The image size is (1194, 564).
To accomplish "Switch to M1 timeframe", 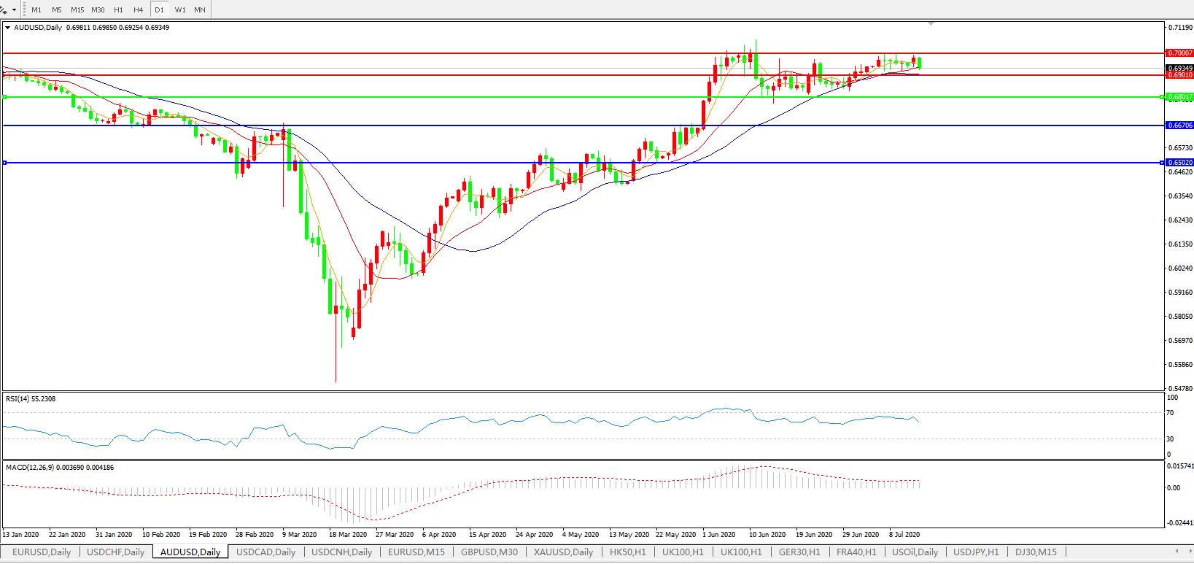I will pos(36,10).
